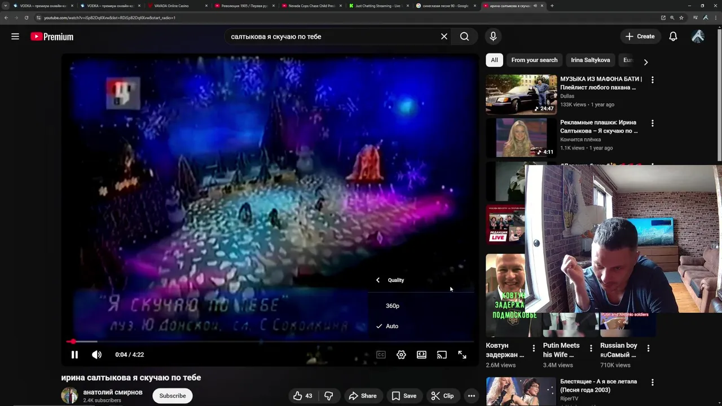This screenshot has height=406, width=722.
Task: Like the video with thumbs up
Action: click(302, 396)
